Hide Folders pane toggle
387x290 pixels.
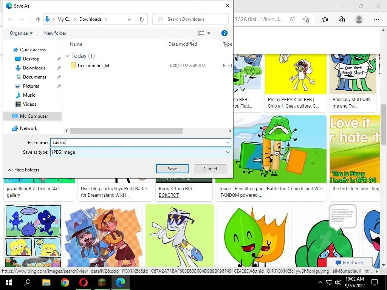24,170
